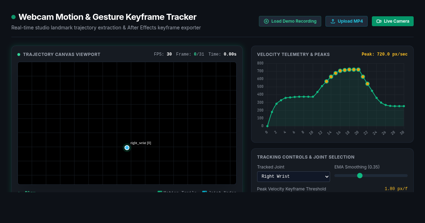The height and width of the screenshot is (223, 425).
Task: Click the Load Demo Recording button
Action: point(290,21)
